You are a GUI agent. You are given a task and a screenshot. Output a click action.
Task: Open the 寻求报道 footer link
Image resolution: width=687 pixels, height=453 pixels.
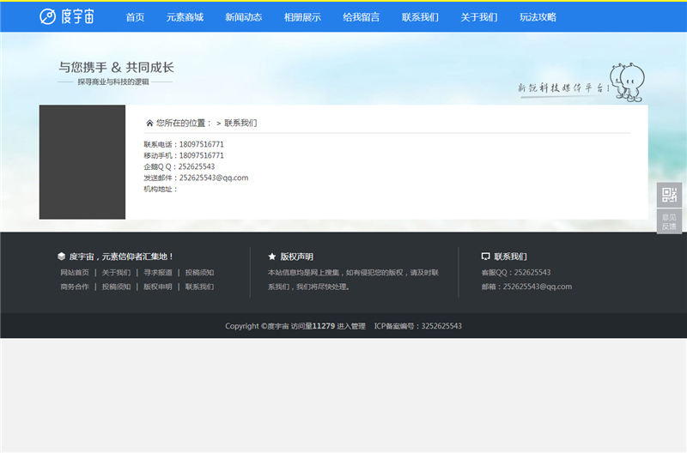(x=157, y=273)
